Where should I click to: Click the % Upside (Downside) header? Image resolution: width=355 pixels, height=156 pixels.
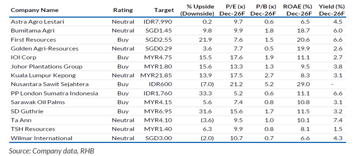pyautogui.click(x=197, y=10)
